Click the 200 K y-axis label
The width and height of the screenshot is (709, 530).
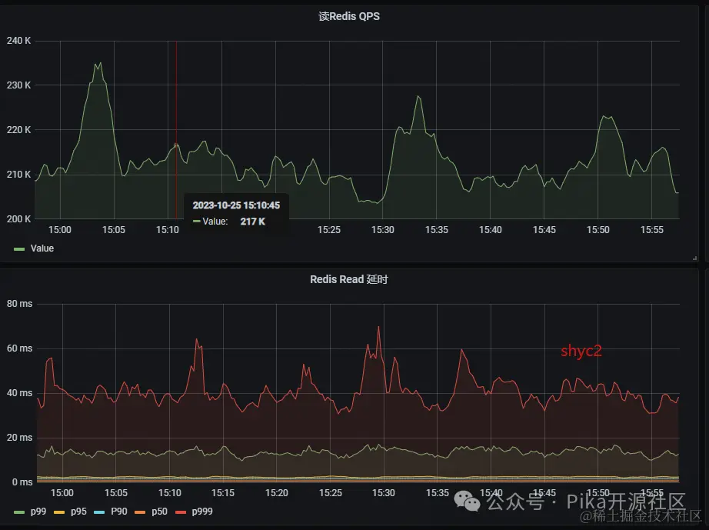point(18,219)
